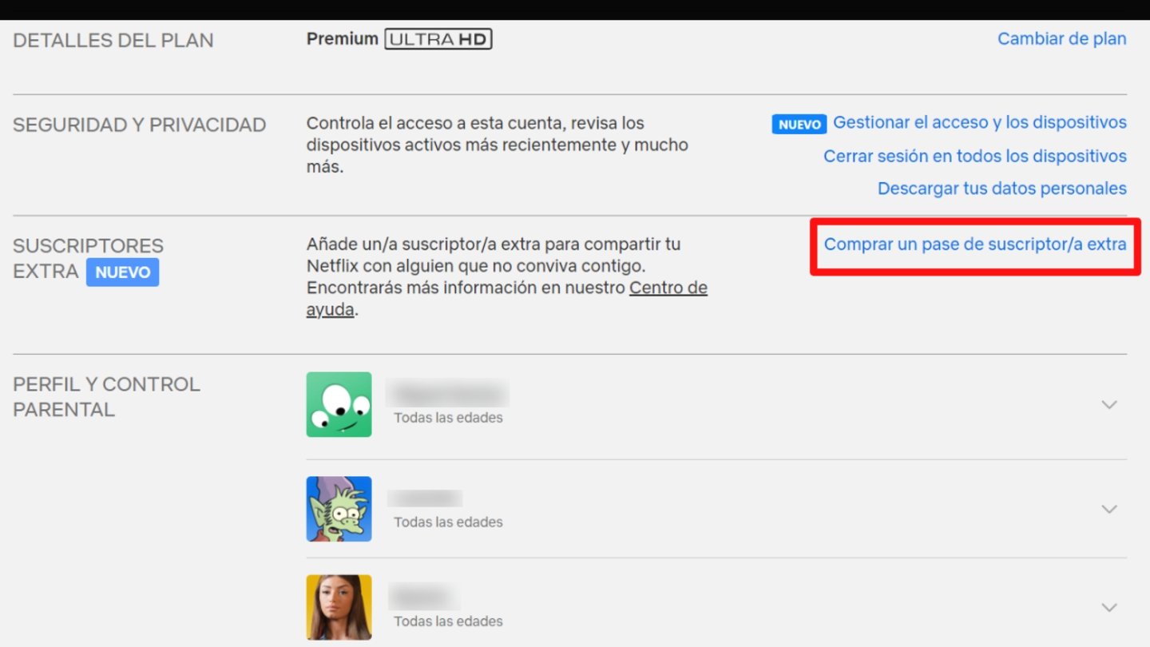Click the elf-eared character profile avatar
Screen dimensions: 1150x647
[x=339, y=509]
